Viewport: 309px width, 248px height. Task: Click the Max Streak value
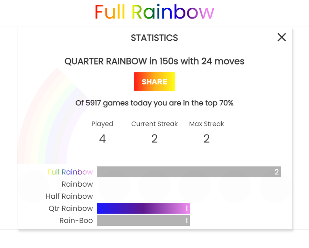coord(206,139)
